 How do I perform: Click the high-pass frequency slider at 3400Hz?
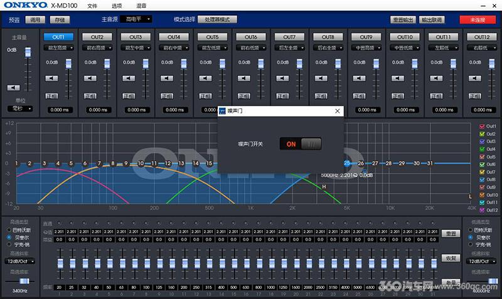24,281
